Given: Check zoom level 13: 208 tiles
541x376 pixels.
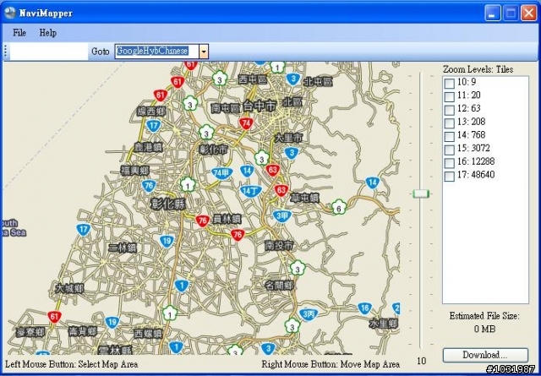Looking at the screenshot, I should [x=449, y=123].
